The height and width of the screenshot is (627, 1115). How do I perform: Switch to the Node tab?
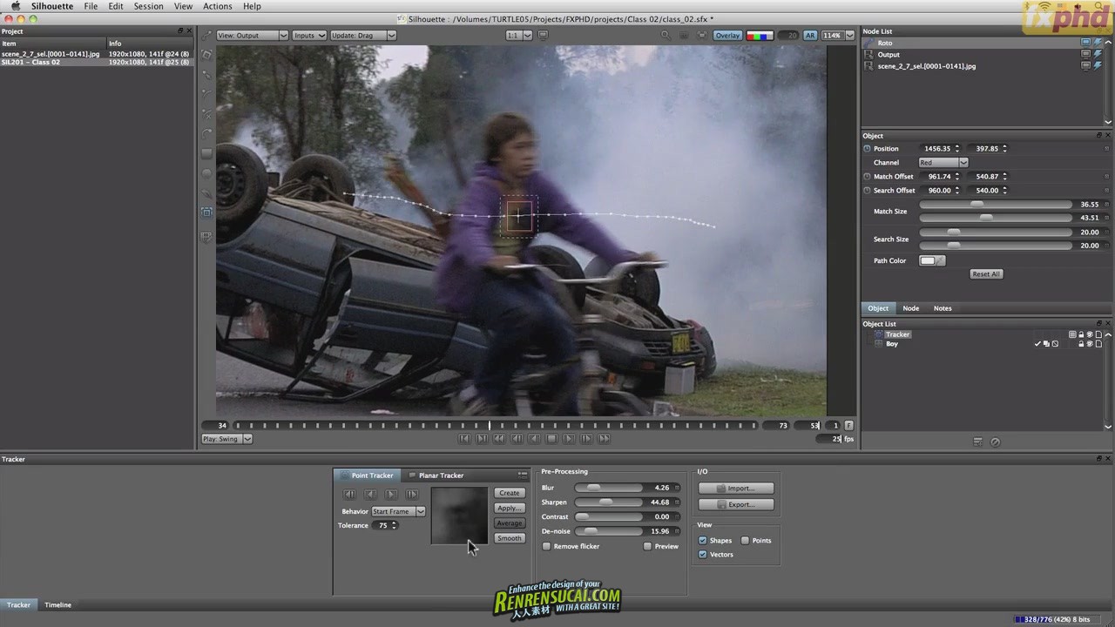(x=910, y=308)
